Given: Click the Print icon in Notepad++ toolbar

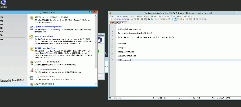Looking at the screenshot, I should pyautogui.click(x=128, y=19).
